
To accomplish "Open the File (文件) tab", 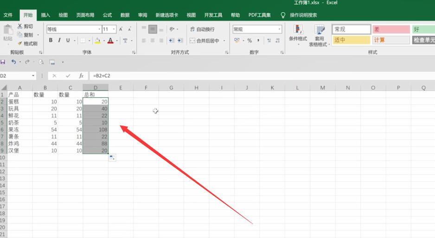I will 8,15.
